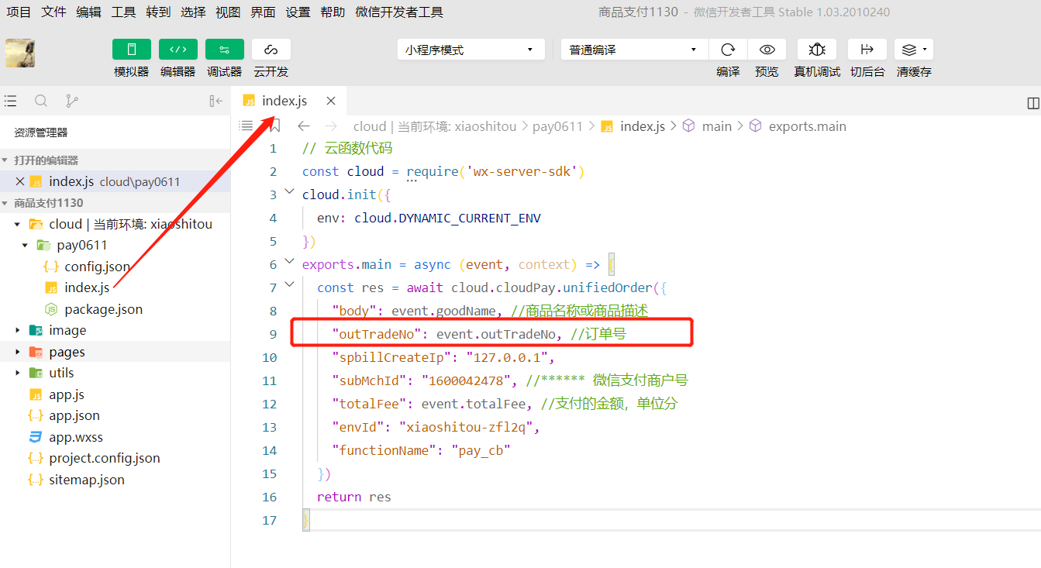Click the split editor icon

tap(1032, 103)
